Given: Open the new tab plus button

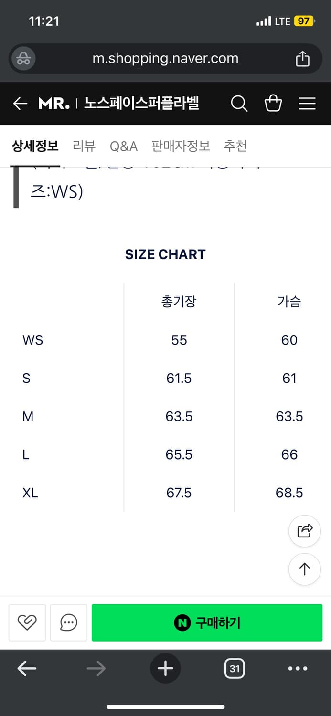Looking at the screenshot, I should pyautogui.click(x=165, y=668).
